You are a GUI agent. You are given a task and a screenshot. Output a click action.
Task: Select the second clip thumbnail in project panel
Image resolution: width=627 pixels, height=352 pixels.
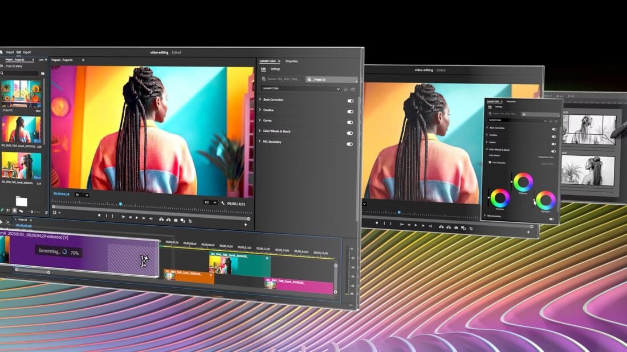(x=21, y=129)
